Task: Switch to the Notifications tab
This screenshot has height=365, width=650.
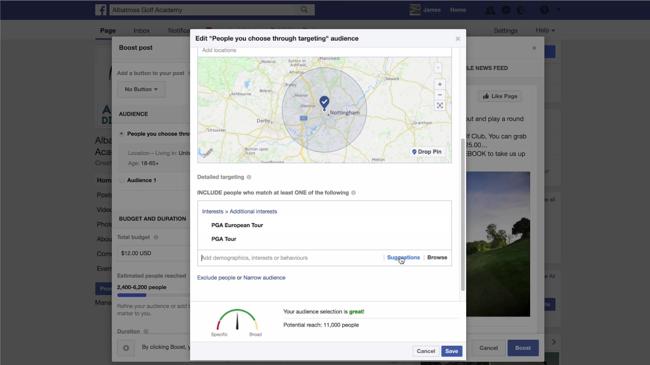Action: click(x=179, y=30)
